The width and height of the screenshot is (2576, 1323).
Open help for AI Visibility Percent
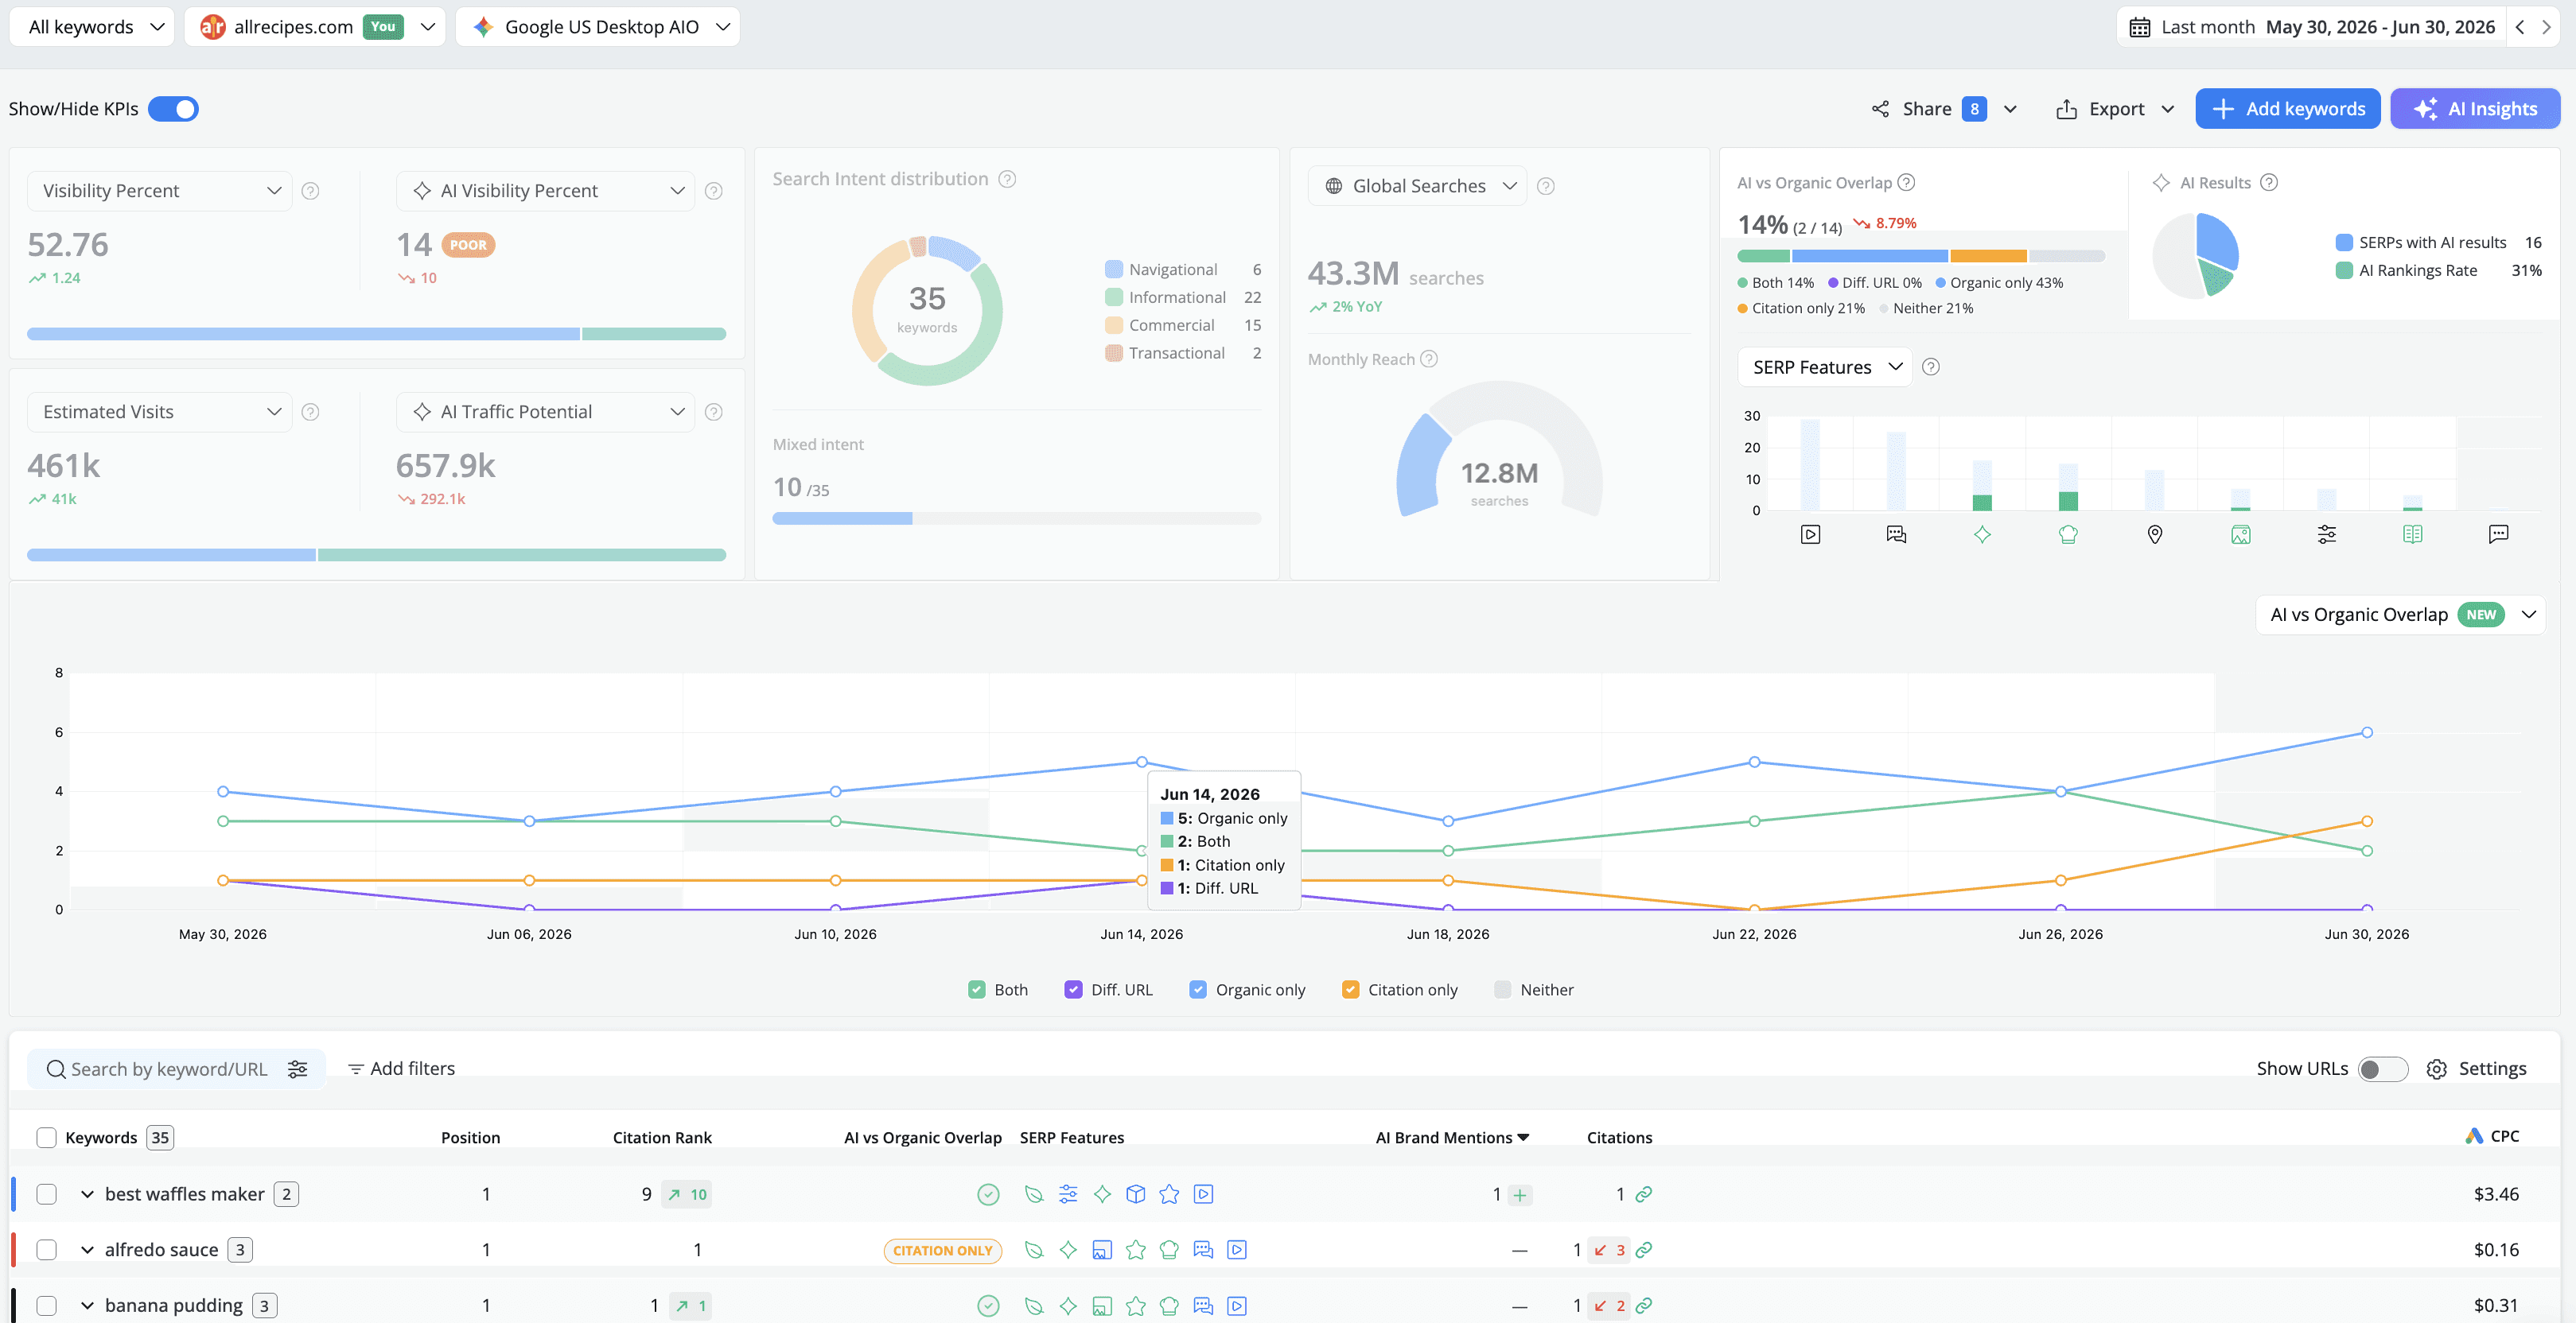point(714,191)
